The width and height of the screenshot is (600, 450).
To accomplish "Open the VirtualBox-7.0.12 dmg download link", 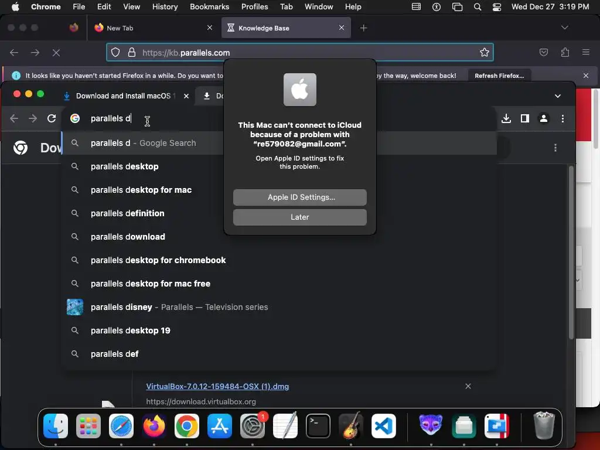I will coord(217,387).
